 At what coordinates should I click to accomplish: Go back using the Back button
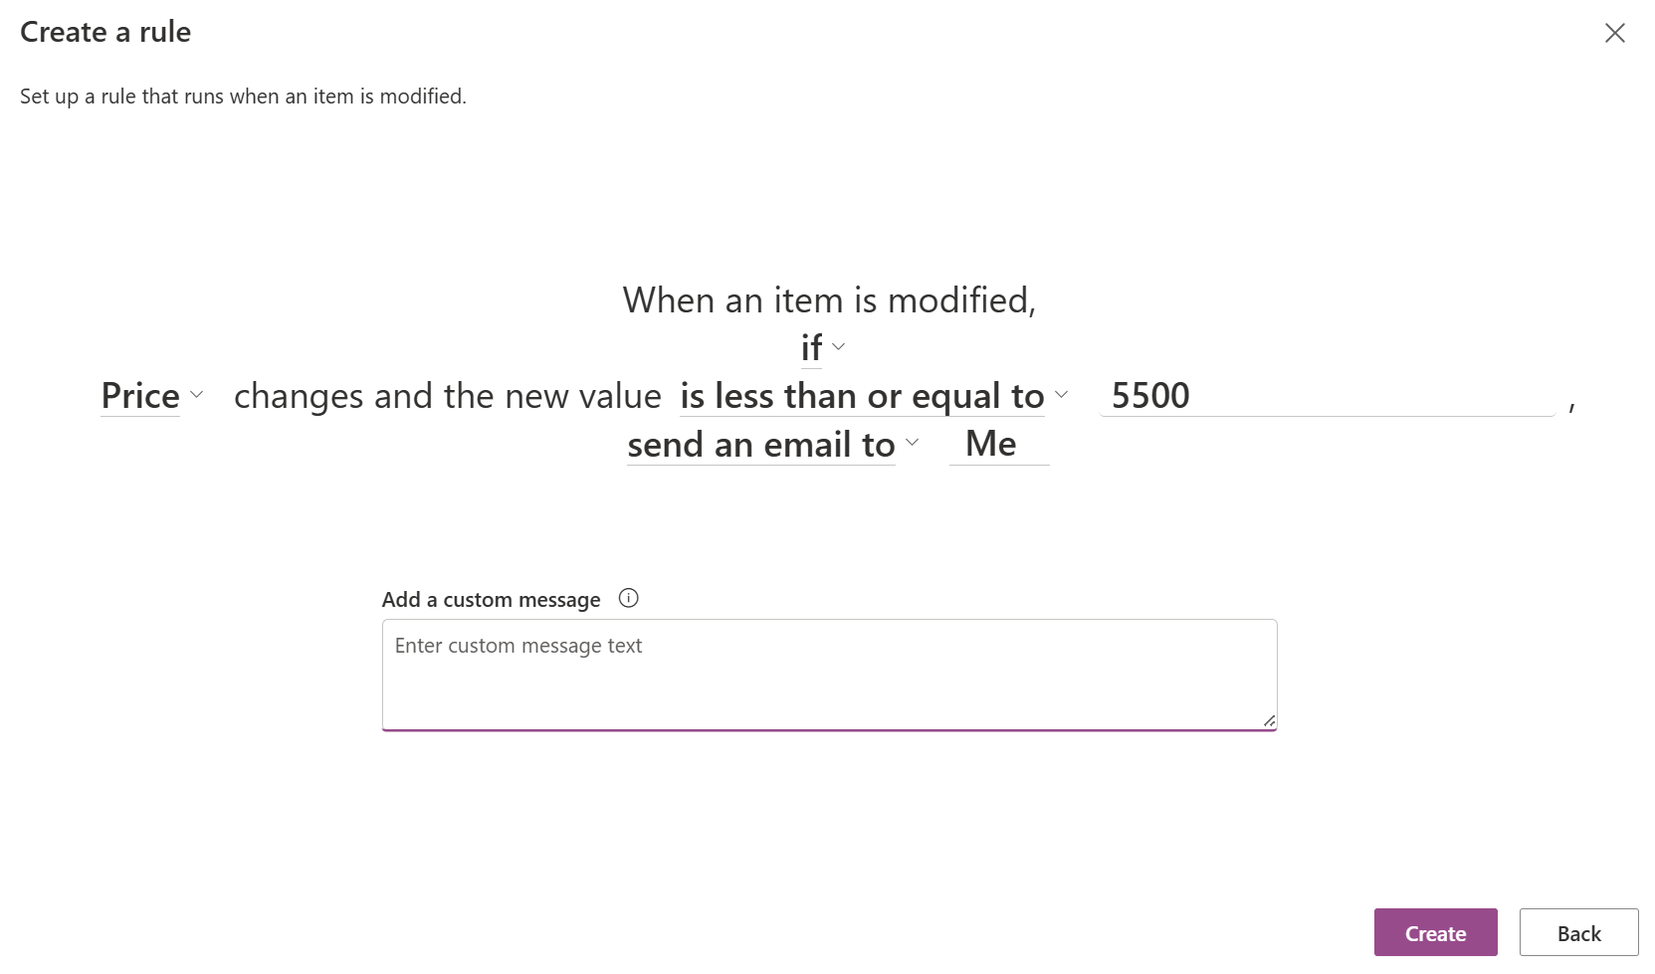(1578, 933)
